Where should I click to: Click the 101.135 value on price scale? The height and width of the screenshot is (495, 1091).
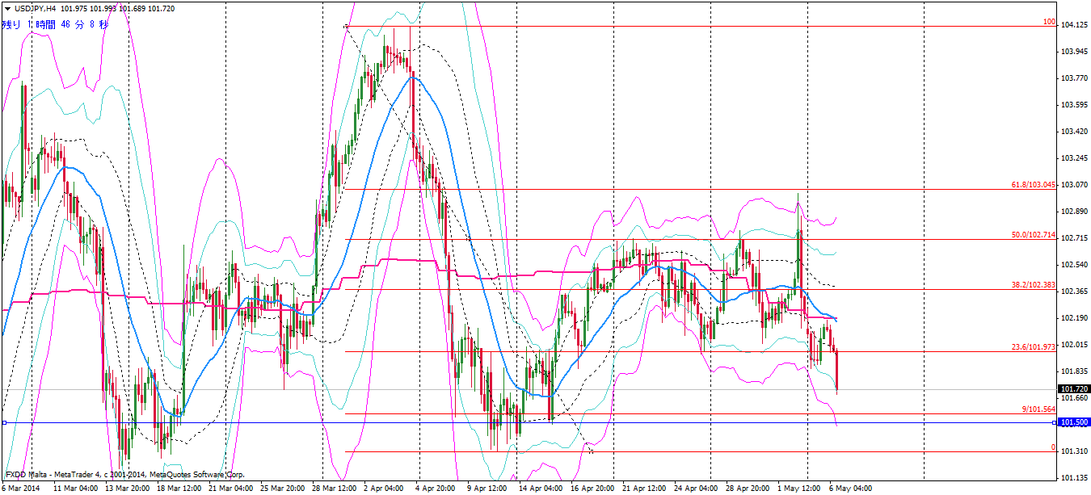pos(1073,478)
